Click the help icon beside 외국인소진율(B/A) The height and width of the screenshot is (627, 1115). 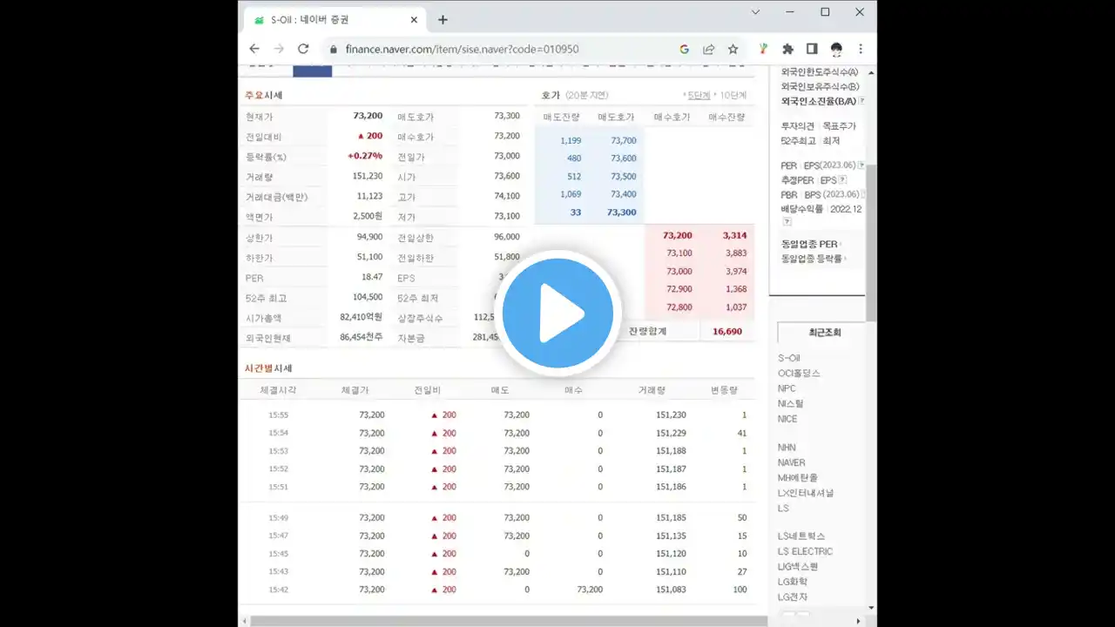pyautogui.click(x=862, y=101)
